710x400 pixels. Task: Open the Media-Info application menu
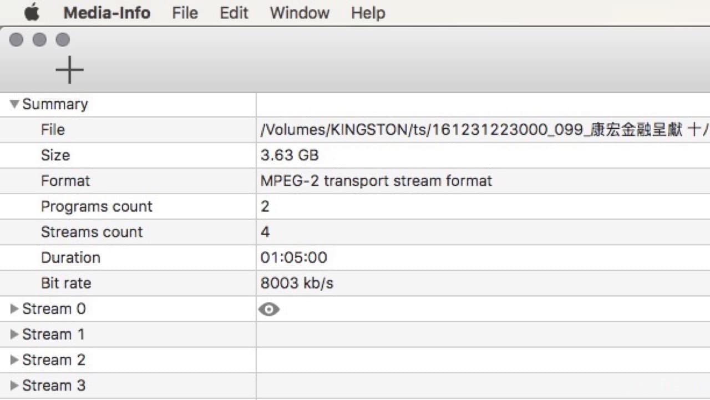coord(106,13)
